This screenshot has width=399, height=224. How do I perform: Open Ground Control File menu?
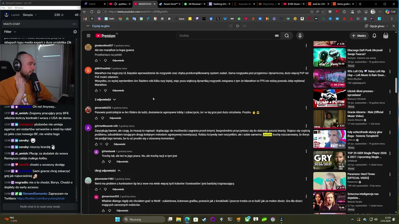(3, 8)
